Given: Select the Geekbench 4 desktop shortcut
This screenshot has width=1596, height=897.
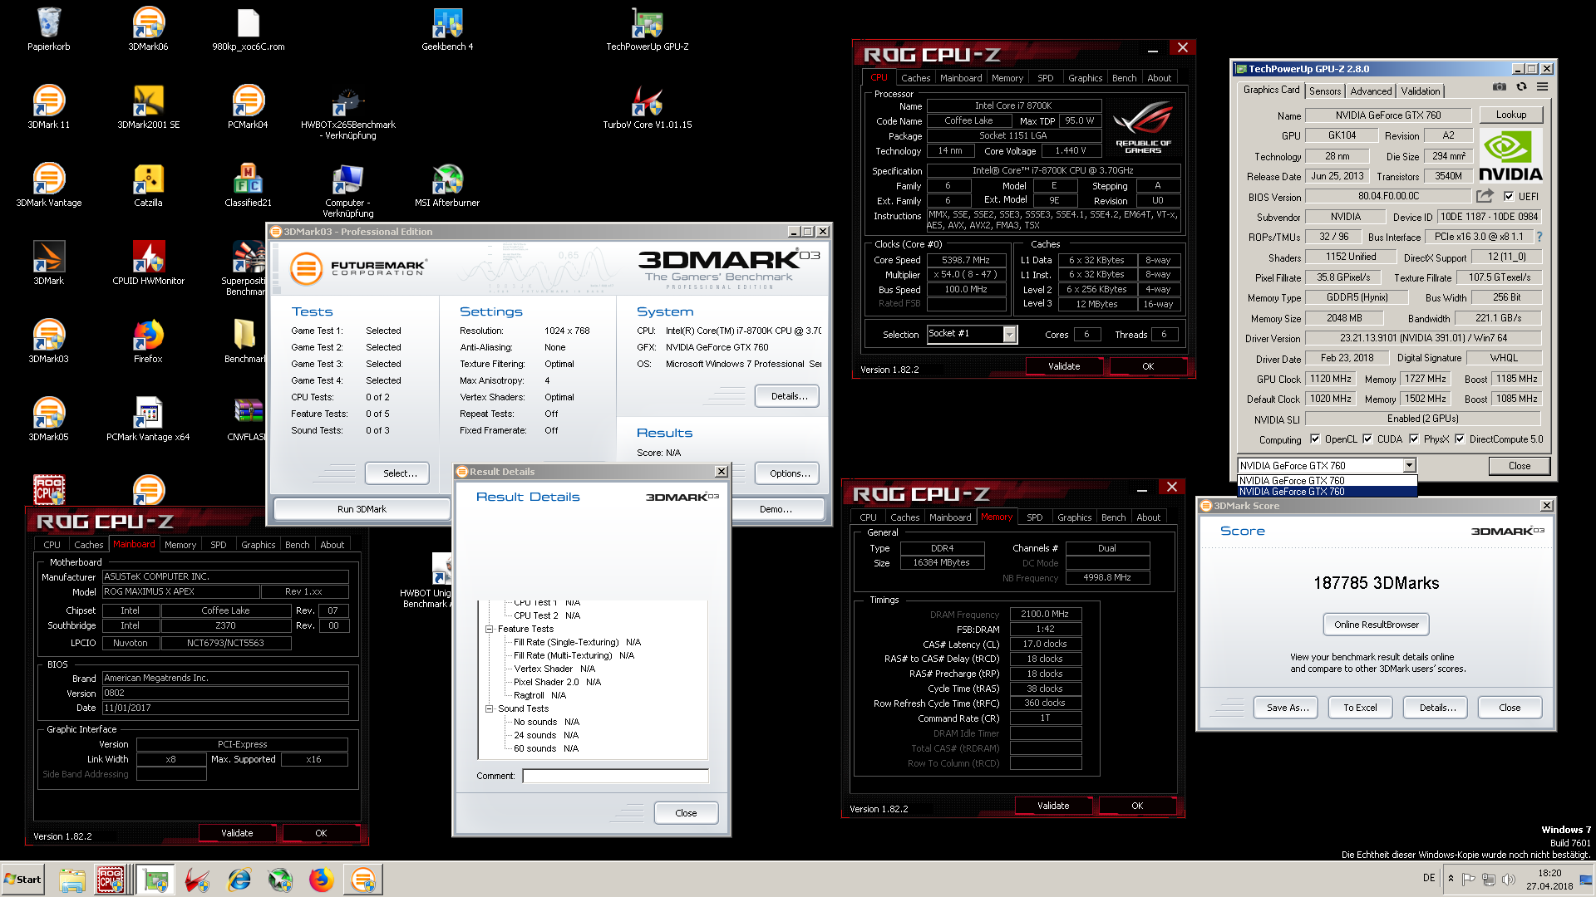Looking at the screenshot, I should point(447,29).
